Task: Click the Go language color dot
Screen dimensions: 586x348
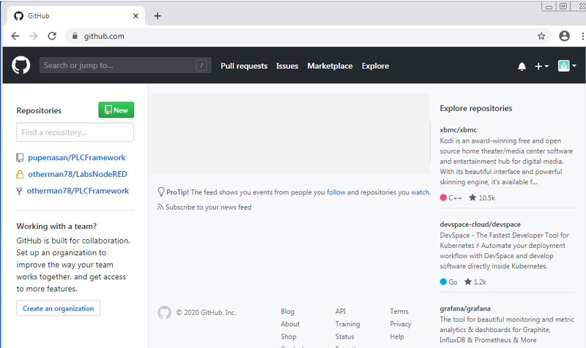Action: click(x=443, y=281)
